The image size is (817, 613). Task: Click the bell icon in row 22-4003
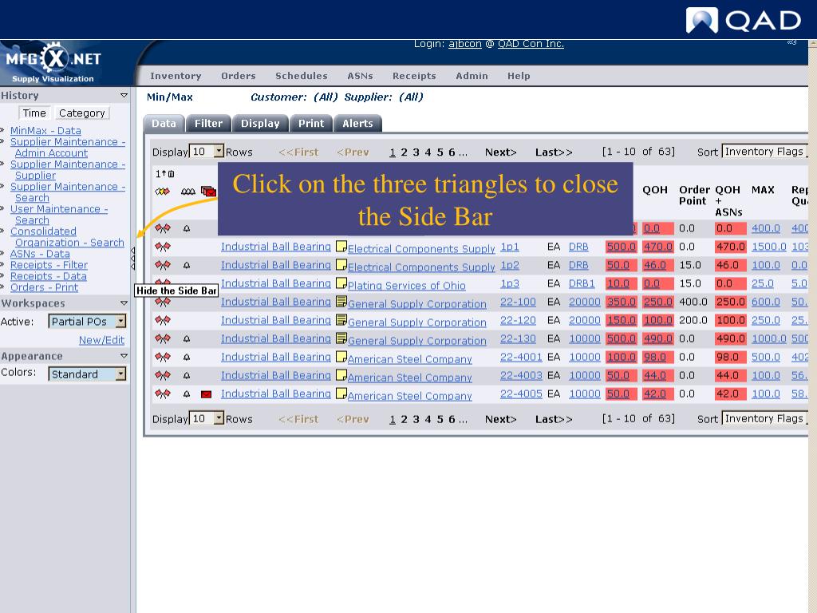coord(187,376)
